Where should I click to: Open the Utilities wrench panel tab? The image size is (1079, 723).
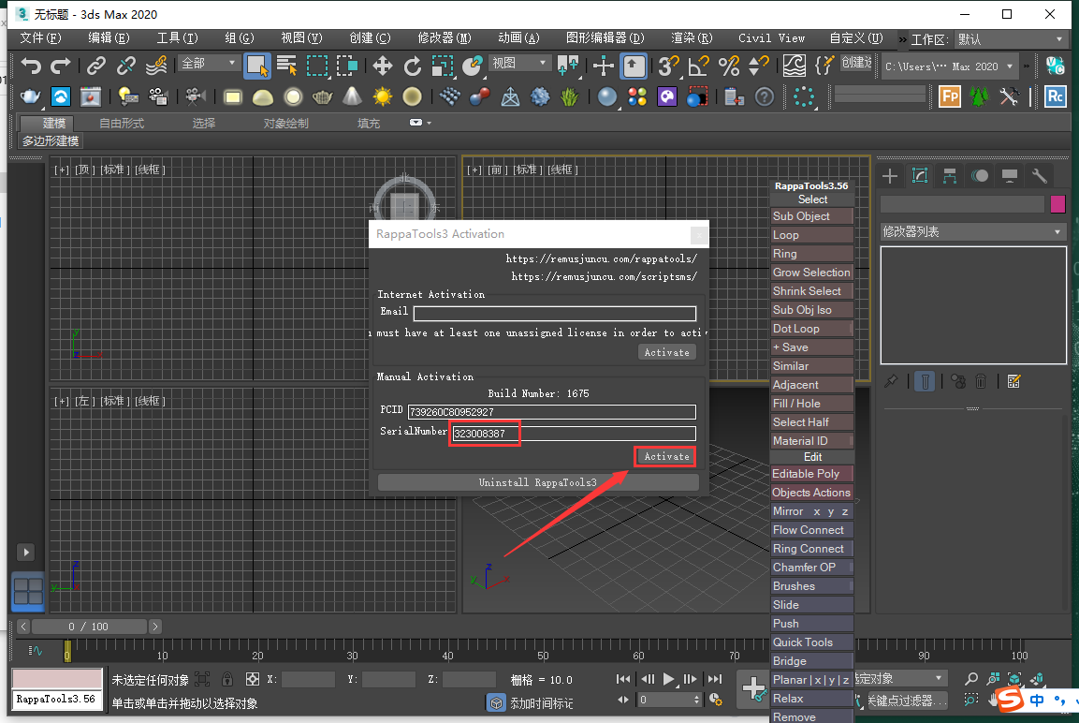[x=1040, y=176]
